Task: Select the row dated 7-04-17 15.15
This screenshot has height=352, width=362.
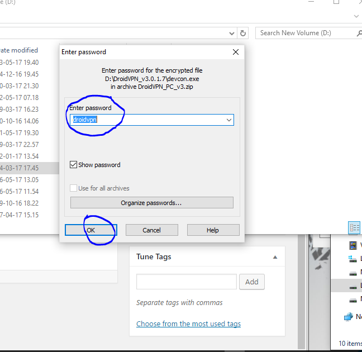Action: pyautogui.click(x=20, y=215)
